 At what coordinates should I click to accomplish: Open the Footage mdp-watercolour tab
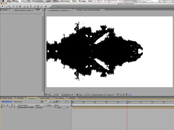coord(88,10)
